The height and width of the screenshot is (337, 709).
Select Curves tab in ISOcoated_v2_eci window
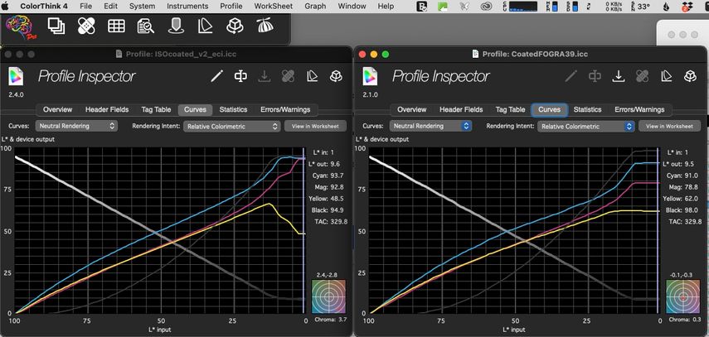tap(195, 109)
